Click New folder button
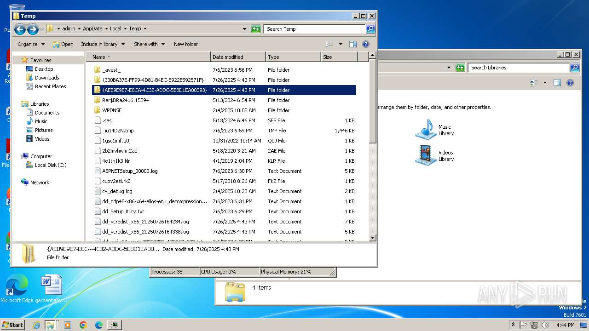The width and height of the screenshot is (589, 331). pos(186,44)
